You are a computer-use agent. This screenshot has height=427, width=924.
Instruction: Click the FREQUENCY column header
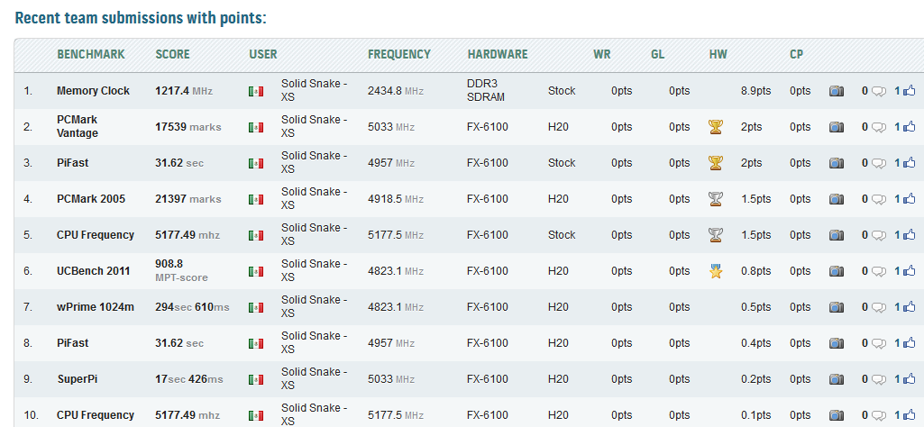coord(398,54)
